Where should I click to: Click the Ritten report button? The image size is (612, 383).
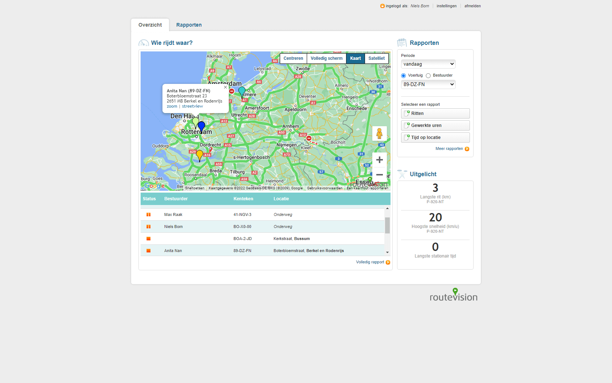[435, 113]
